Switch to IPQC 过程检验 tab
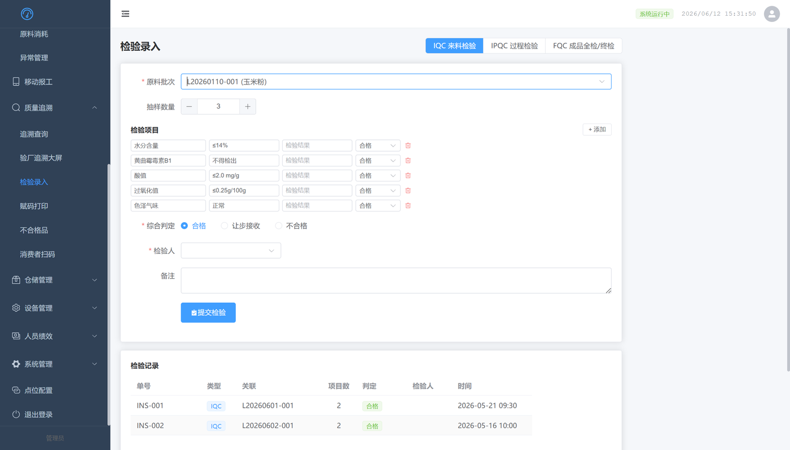790x450 pixels. [514, 46]
